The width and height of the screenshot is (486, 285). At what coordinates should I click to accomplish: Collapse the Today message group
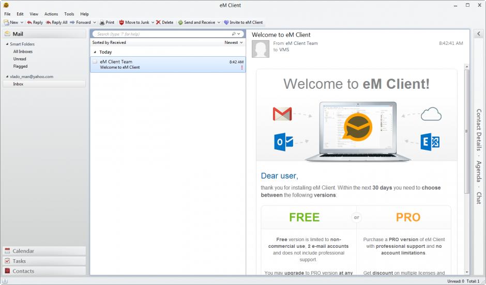pyautogui.click(x=95, y=52)
